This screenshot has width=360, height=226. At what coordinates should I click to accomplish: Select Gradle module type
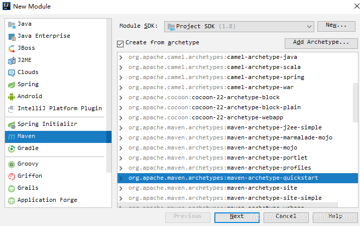(56, 148)
